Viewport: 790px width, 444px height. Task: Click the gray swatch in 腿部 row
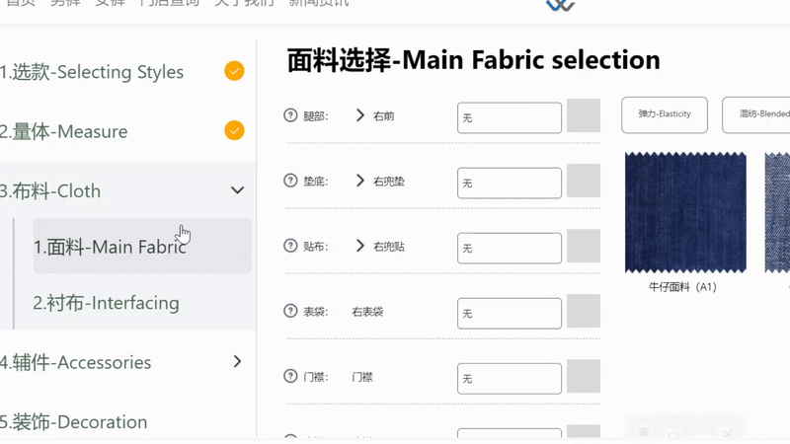click(x=584, y=115)
